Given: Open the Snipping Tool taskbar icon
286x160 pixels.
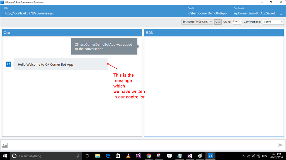Looking at the screenshot, I should 159,156.
